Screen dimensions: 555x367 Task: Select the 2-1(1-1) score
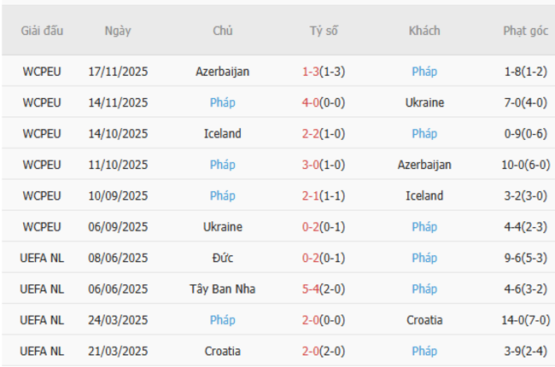[x=324, y=196]
